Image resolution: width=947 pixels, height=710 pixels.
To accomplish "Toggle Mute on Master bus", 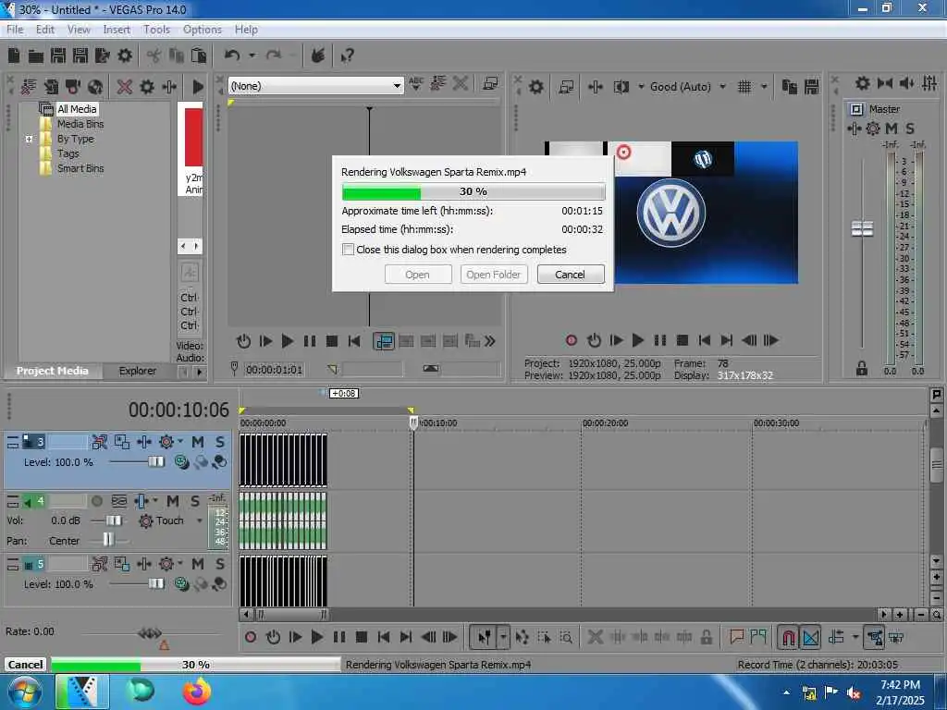I will [892, 128].
